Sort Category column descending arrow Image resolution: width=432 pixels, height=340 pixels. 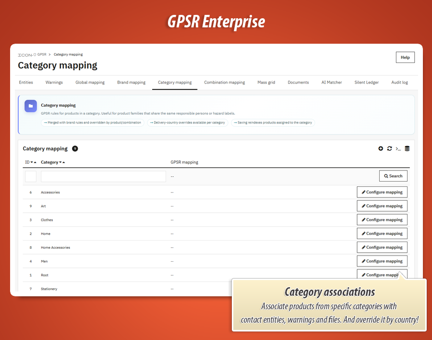coord(60,162)
